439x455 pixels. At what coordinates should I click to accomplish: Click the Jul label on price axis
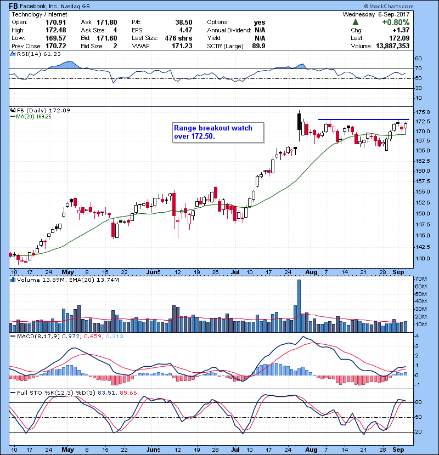(235, 272)
